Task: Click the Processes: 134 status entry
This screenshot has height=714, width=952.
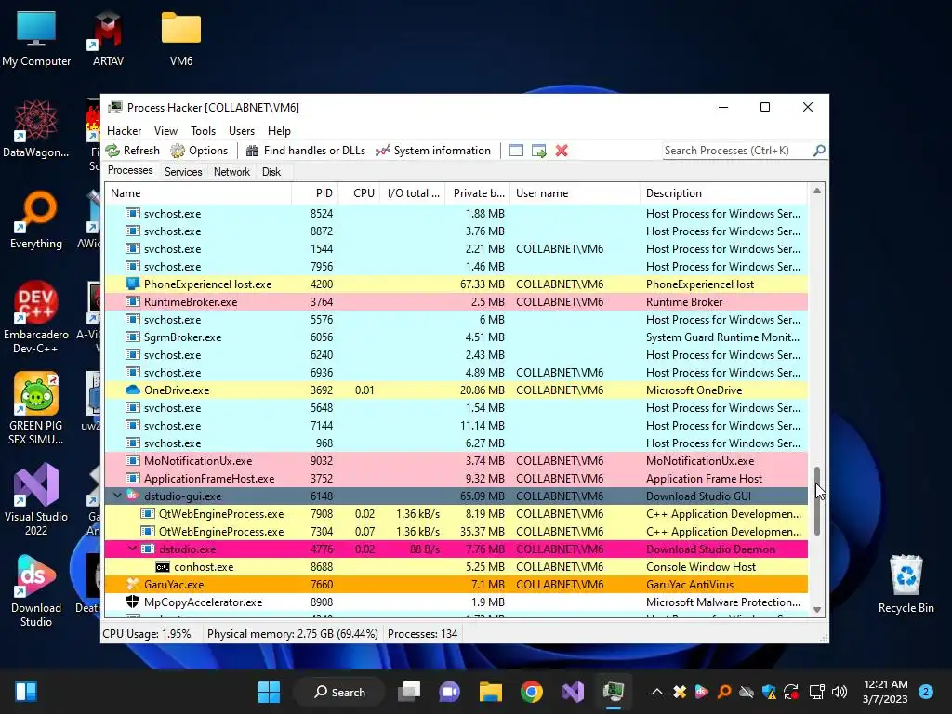Action: point(423,634)
